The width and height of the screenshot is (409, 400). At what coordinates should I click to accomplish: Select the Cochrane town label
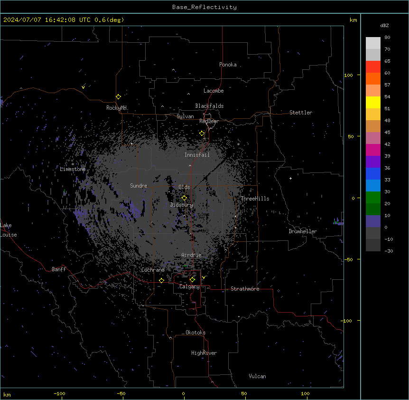click(153, 270)
